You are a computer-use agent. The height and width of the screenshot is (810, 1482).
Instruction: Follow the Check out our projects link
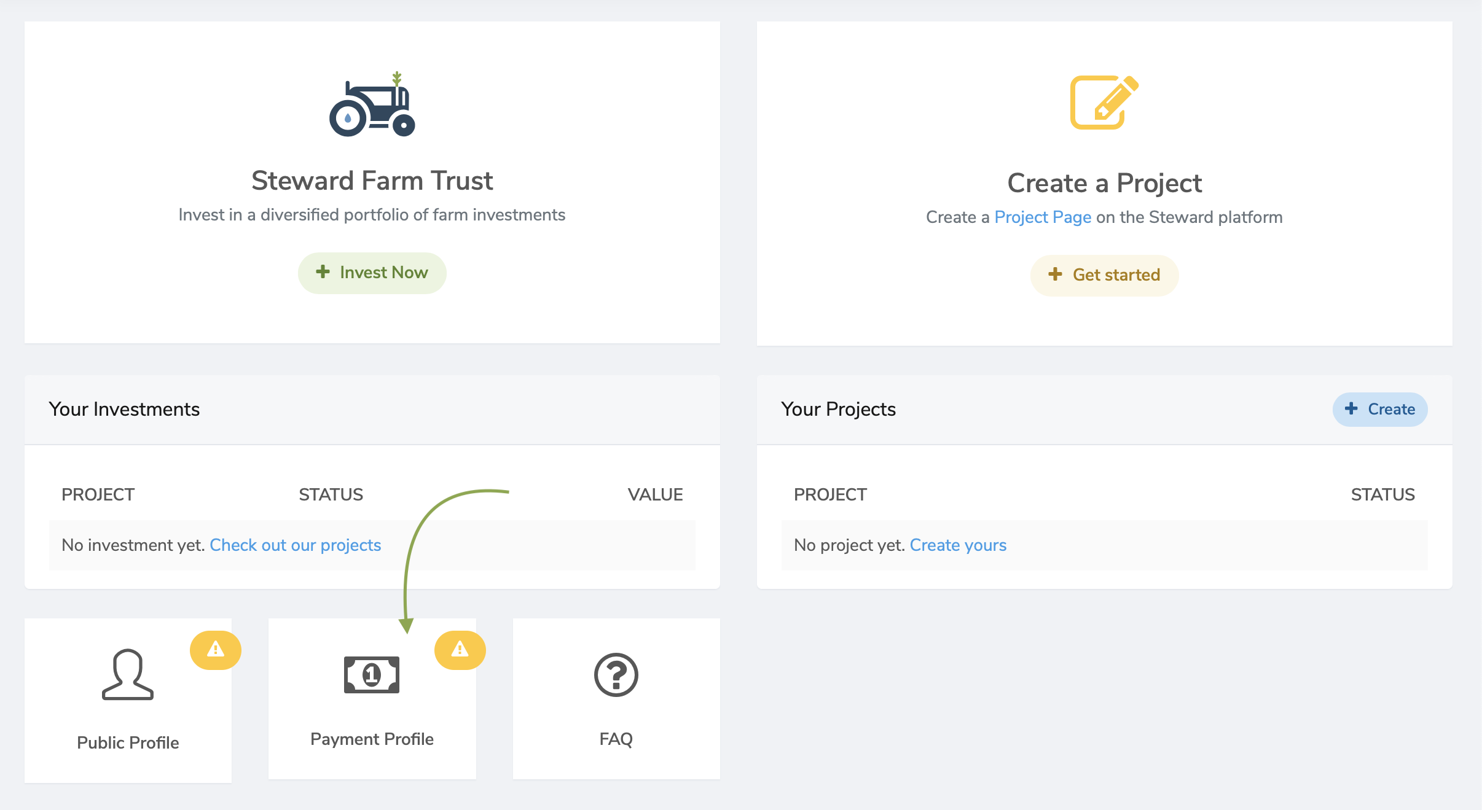pos(296,545)
